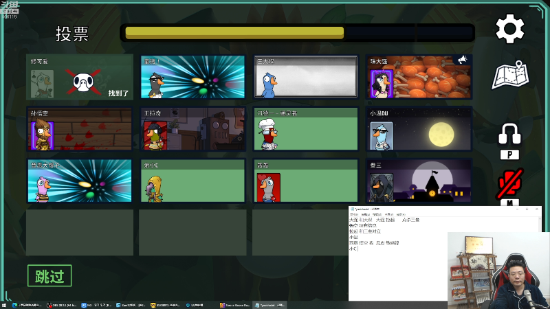Open the Windows Start button
The image size is (550, 309).
tap(4, 305)
